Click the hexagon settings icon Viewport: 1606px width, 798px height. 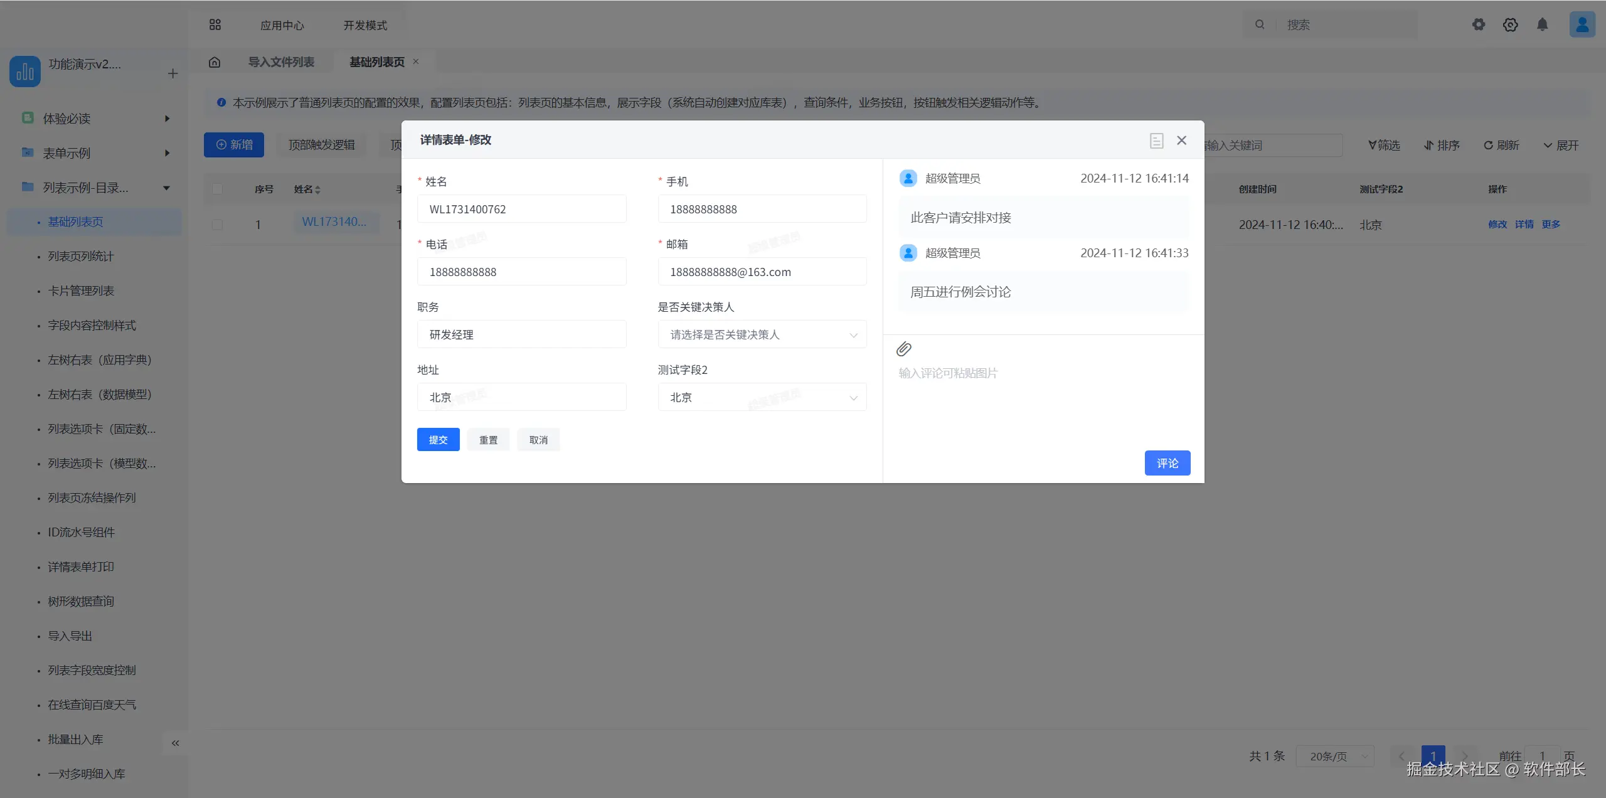click(x=1510, y=24)
